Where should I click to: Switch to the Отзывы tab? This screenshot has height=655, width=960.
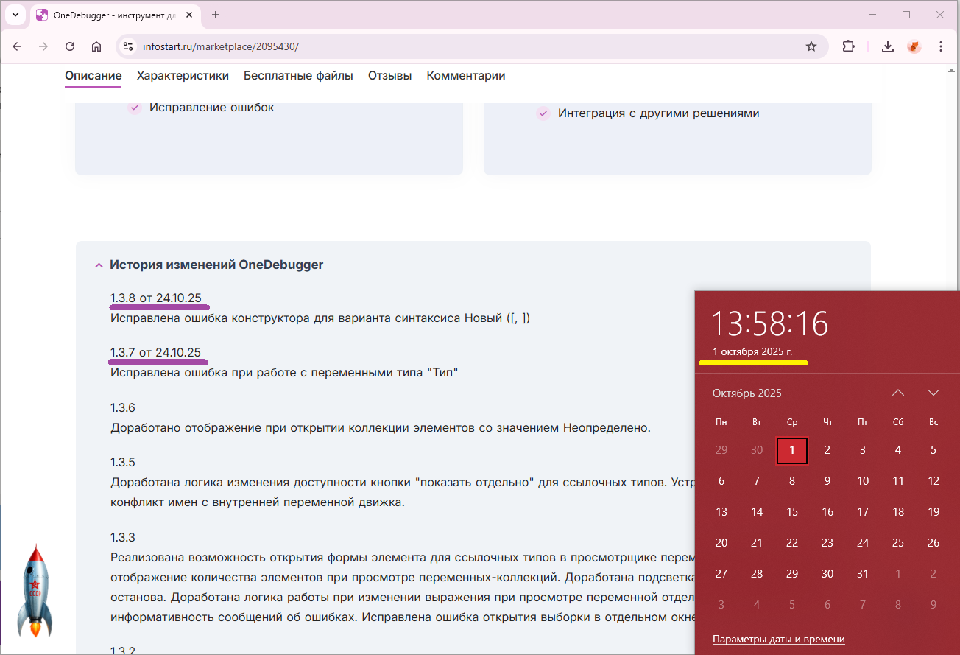pos(389,76)
